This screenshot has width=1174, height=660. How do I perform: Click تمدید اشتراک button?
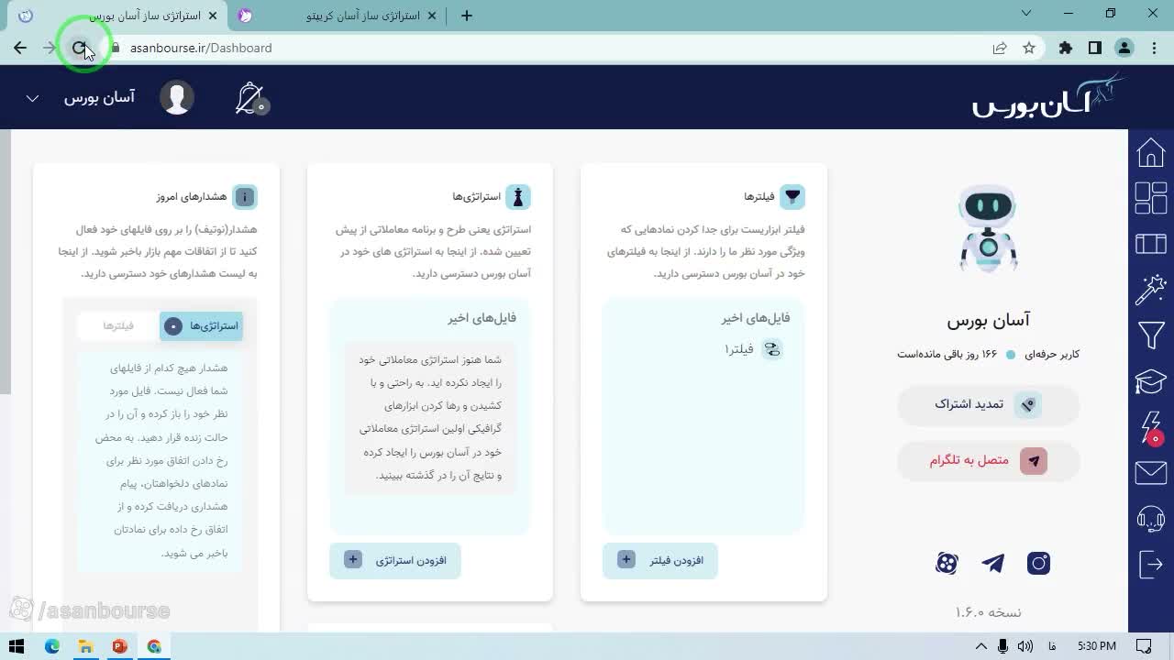point(988,404)
